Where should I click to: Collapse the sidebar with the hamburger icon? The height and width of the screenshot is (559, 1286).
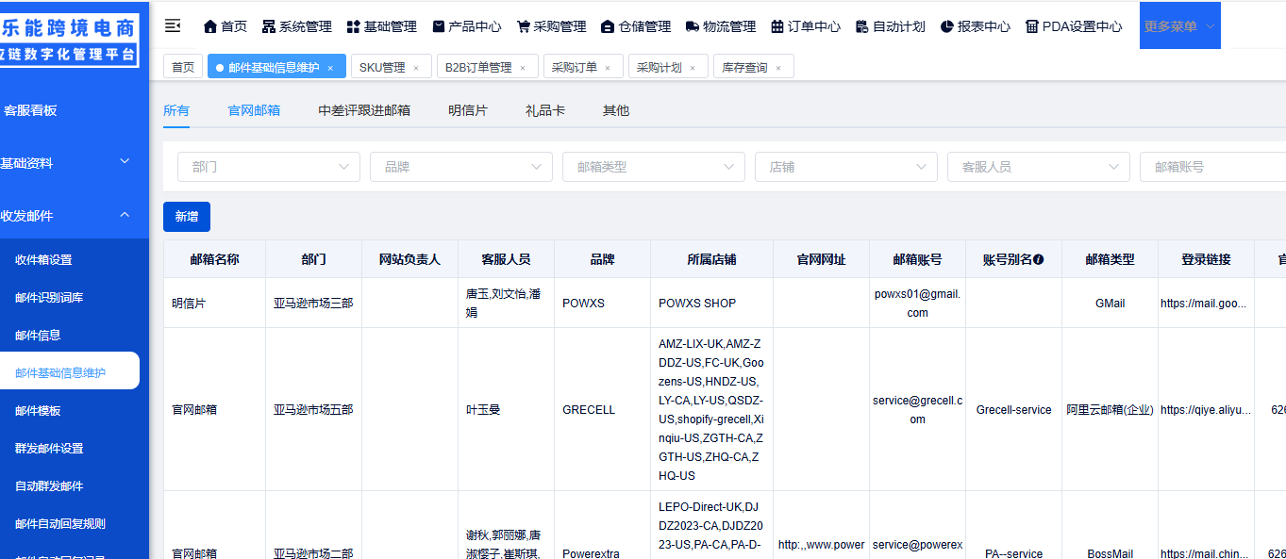click(173, 25)
